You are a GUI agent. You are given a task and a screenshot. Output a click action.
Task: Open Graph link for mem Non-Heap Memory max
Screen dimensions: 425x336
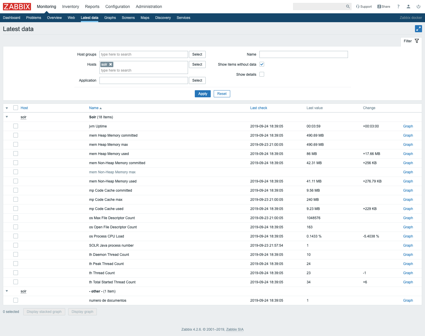tap(408, 172)
